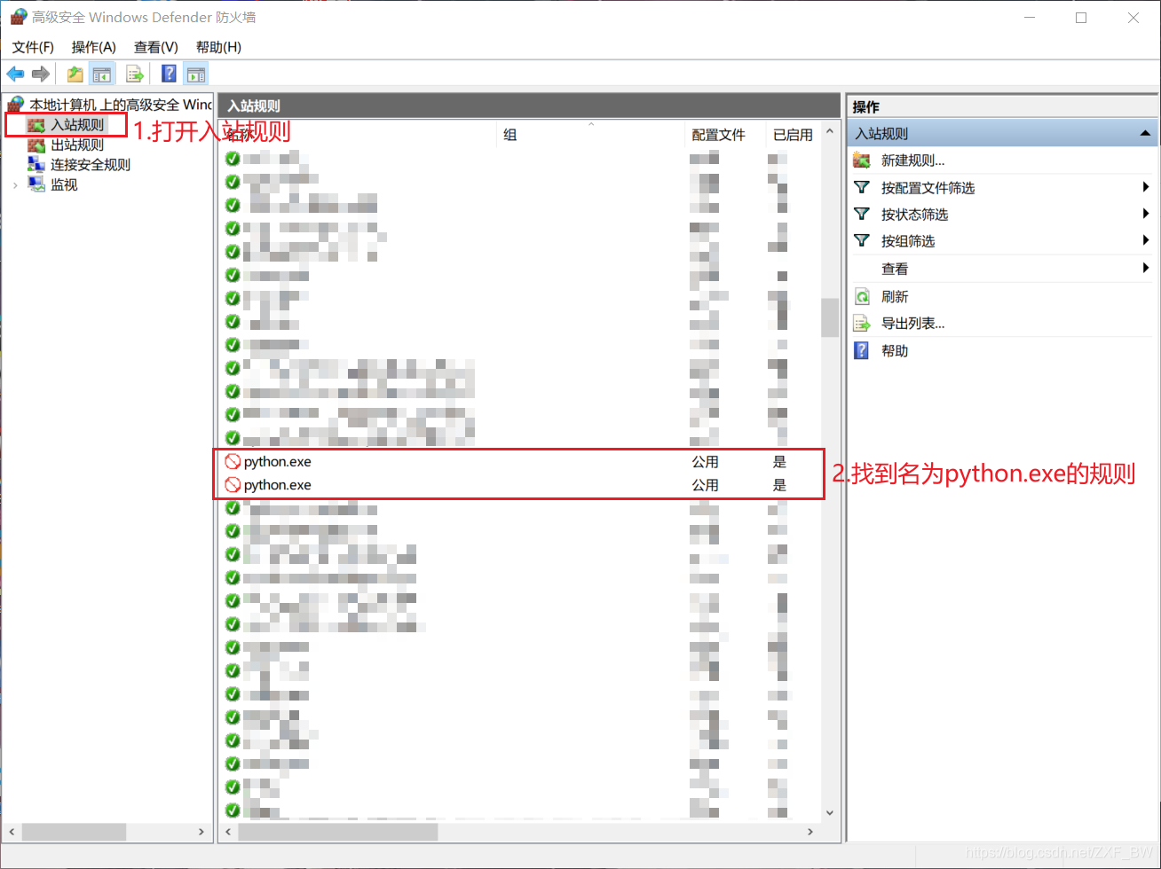Select the 监视 node in the tree
The width and height of the screenshot is (1161, 869).
tap(64, 184)
